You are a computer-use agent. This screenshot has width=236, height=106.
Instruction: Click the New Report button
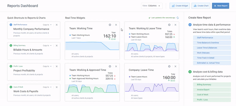pyautogui.click(x=220, y=6)
